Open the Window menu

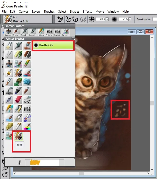(x=113, y=12)
